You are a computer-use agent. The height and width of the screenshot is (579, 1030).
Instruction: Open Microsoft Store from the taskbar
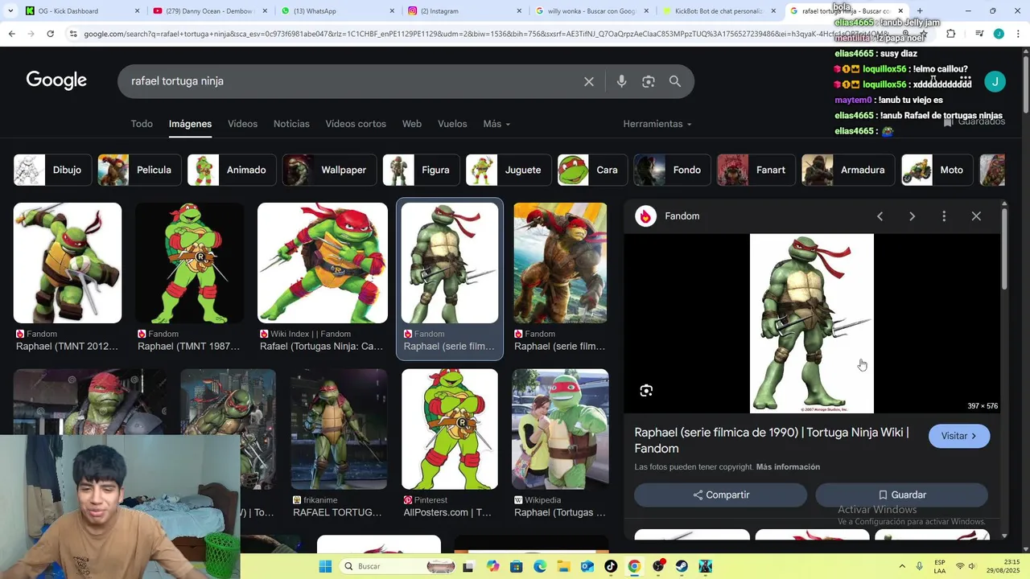coord(516,566)
